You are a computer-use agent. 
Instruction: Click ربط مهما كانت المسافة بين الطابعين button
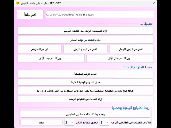coord(85,114)
